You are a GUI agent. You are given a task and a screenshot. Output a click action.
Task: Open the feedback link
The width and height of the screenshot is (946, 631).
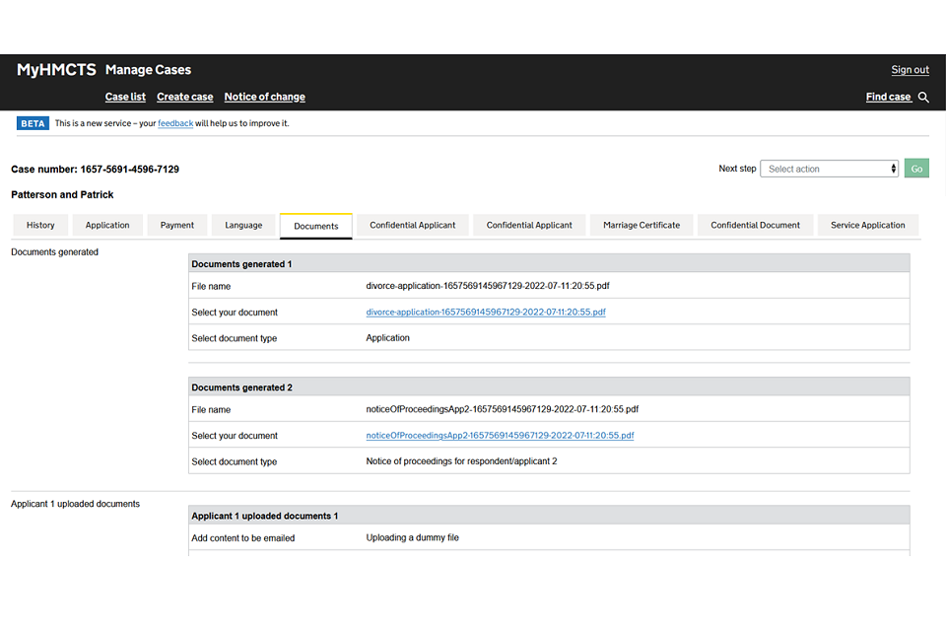tap(175, 124)
